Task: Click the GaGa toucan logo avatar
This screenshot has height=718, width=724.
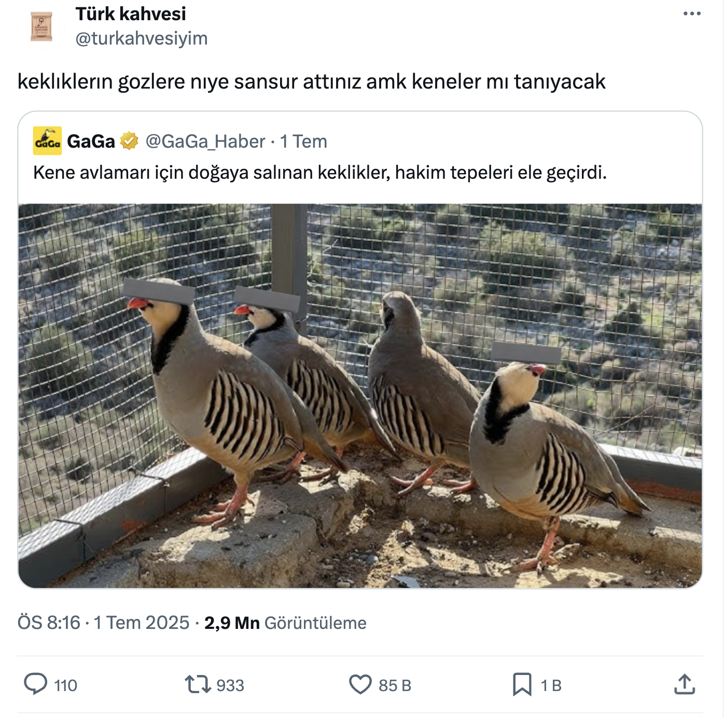Action: [x=47, y=141]
